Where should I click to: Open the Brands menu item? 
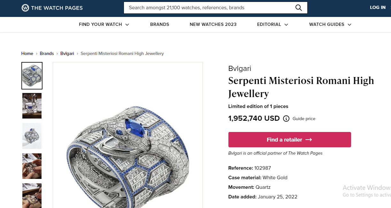point(159,24)
